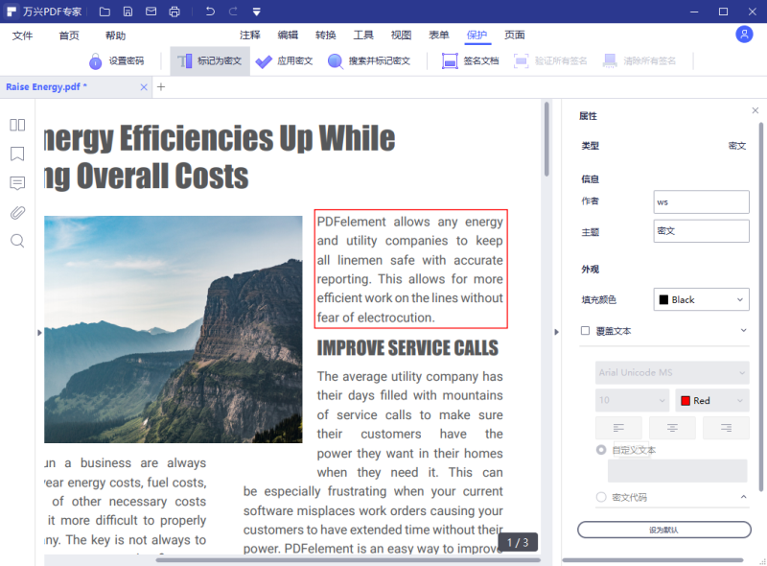Switch to 保护 tab

click(x=476, y=35)
